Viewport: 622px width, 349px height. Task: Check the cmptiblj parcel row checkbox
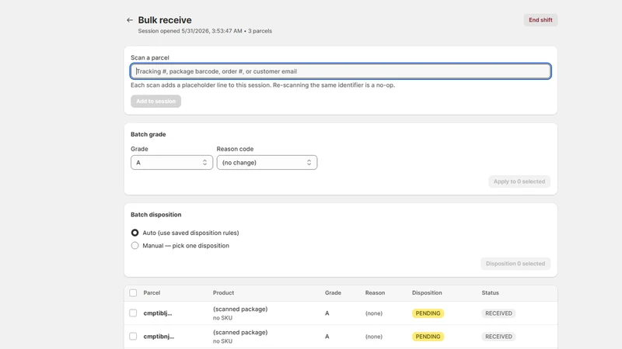(x=133, y=313)
